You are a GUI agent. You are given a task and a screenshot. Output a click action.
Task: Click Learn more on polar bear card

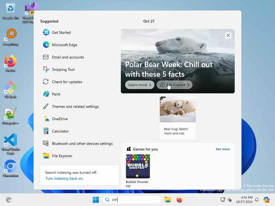click(140, 85)
